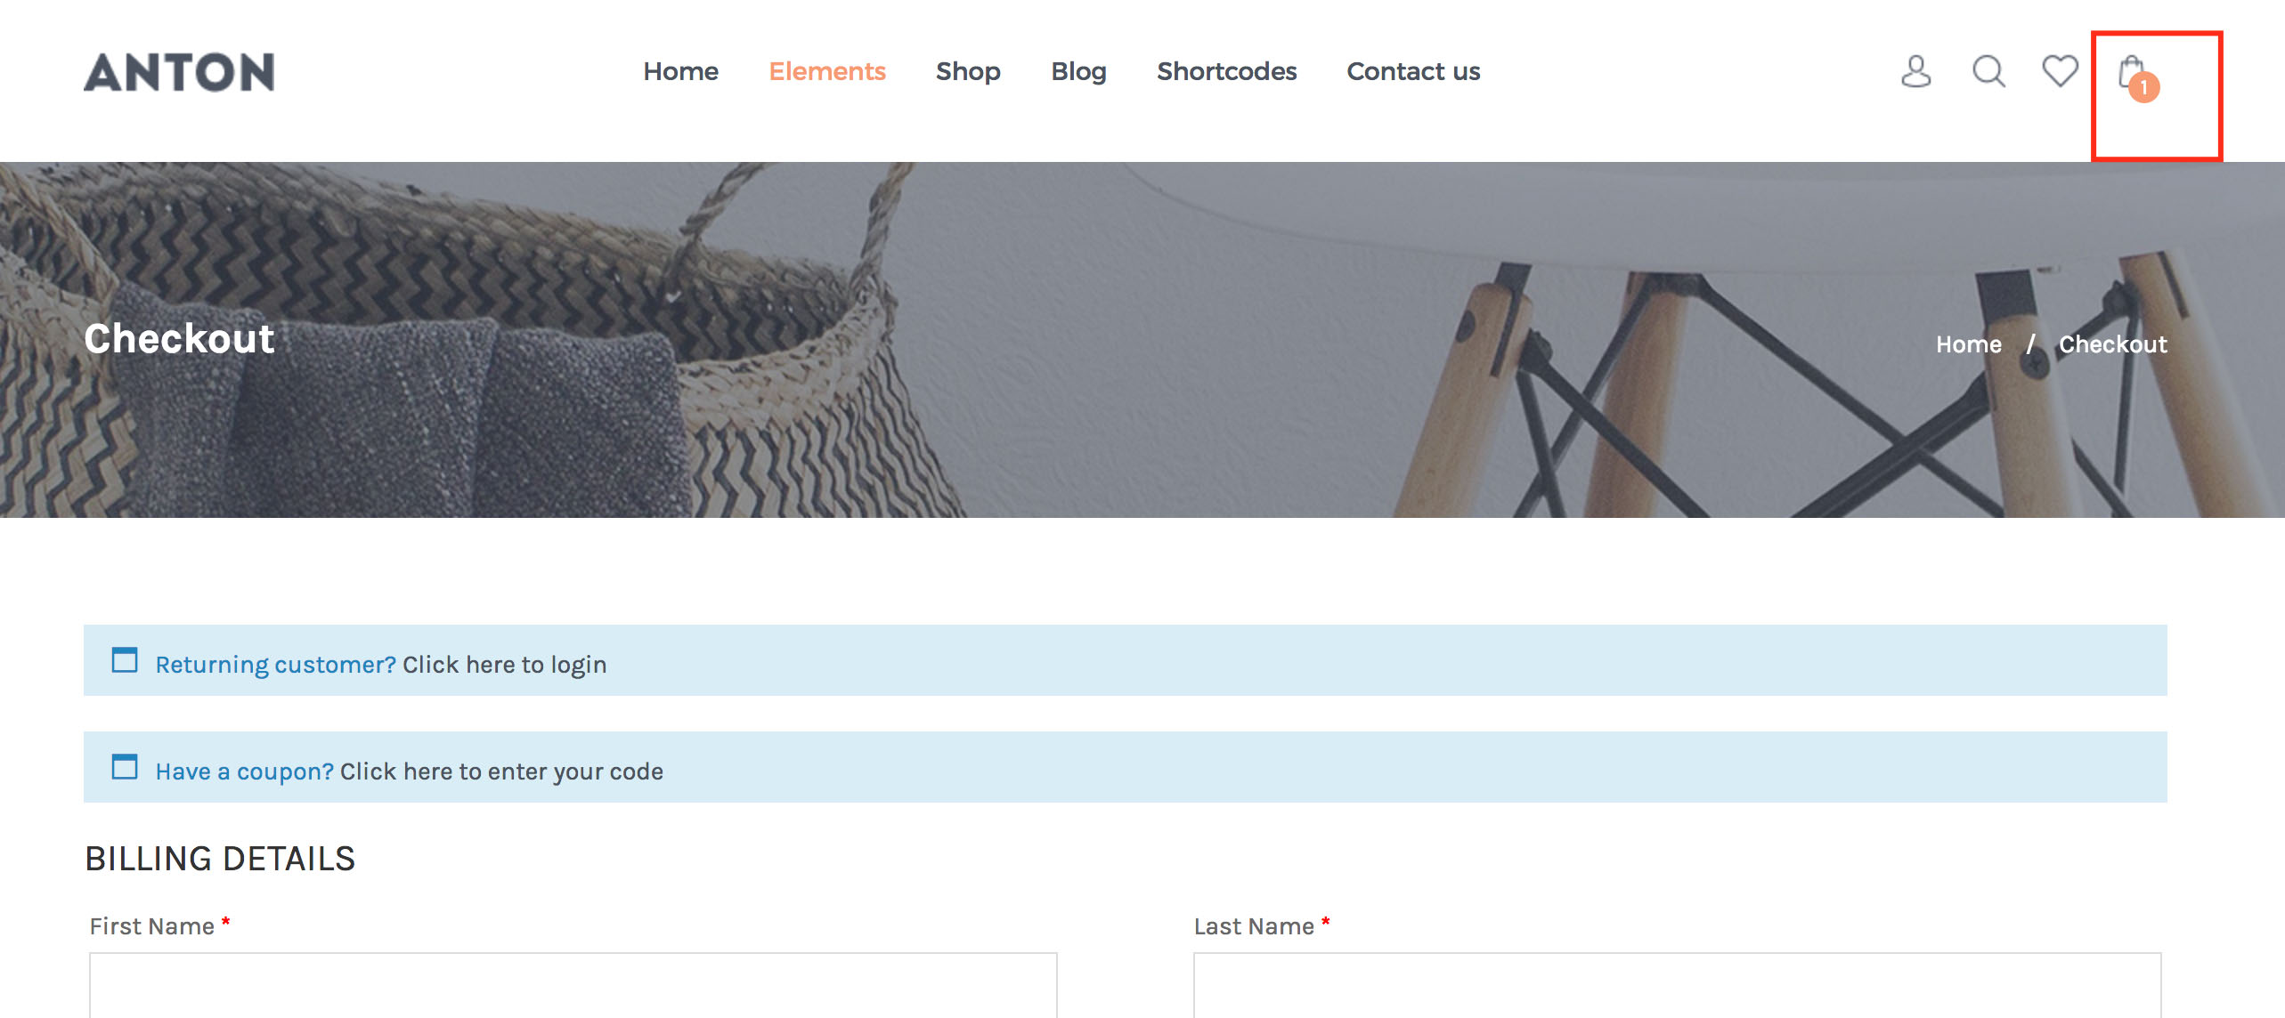Focus the First Name input field

[x=573, y=984]
